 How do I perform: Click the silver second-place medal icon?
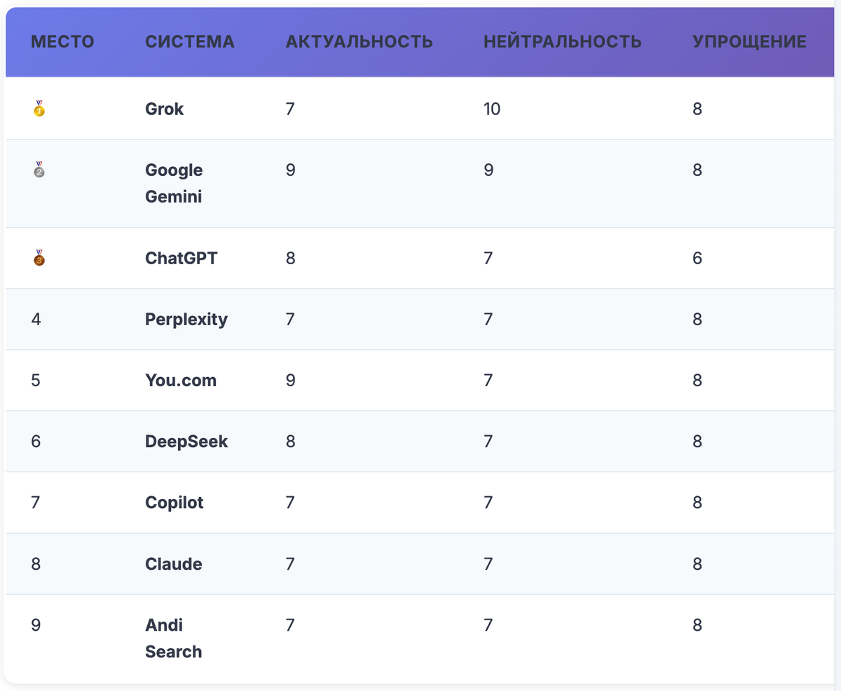39,170
